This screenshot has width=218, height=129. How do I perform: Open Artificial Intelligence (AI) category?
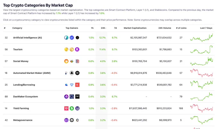pos(28,38)
